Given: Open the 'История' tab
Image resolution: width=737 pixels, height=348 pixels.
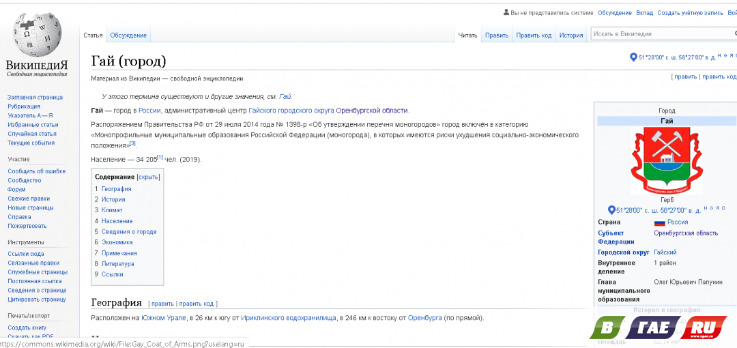Looking at the screenshot, I should click(x=571, y=35).
